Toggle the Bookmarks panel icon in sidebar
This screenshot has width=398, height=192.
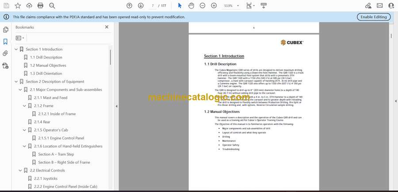(6, 41)
